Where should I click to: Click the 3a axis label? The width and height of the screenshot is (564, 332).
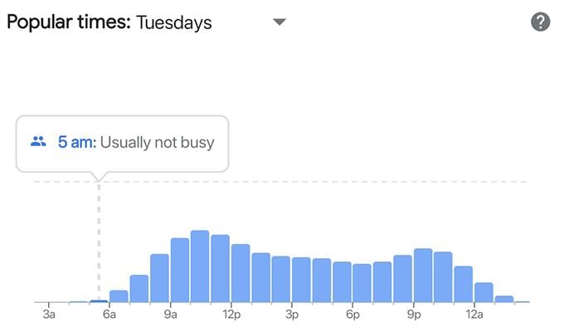tap(49, 315)
